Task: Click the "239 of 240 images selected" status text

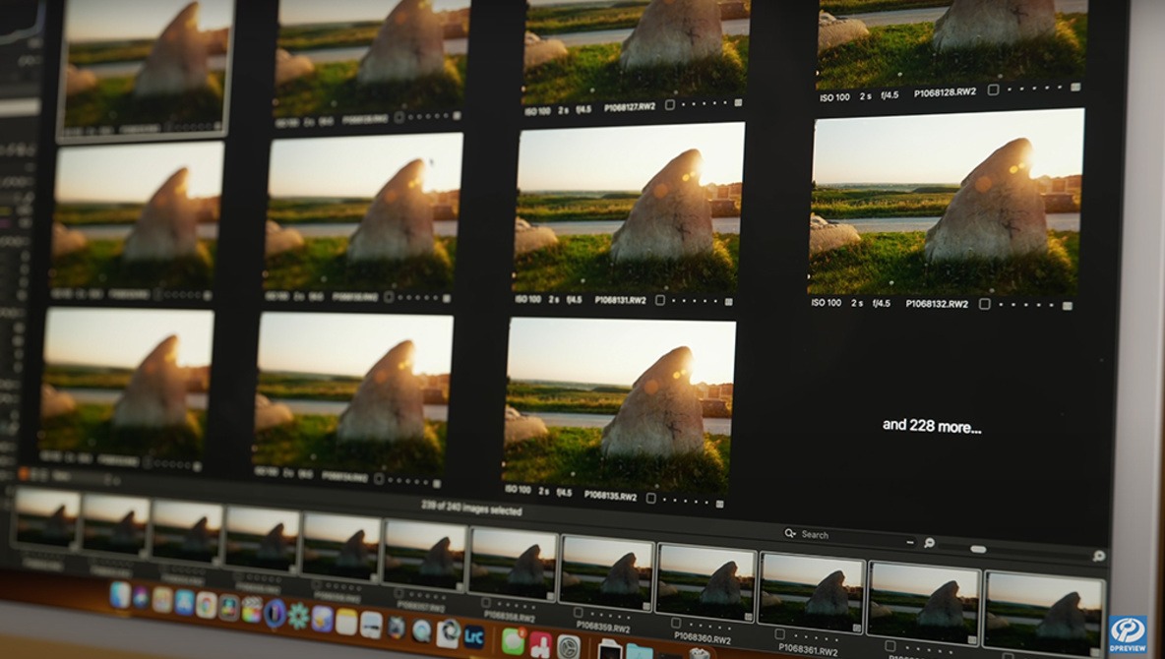Action: point(471,508)
